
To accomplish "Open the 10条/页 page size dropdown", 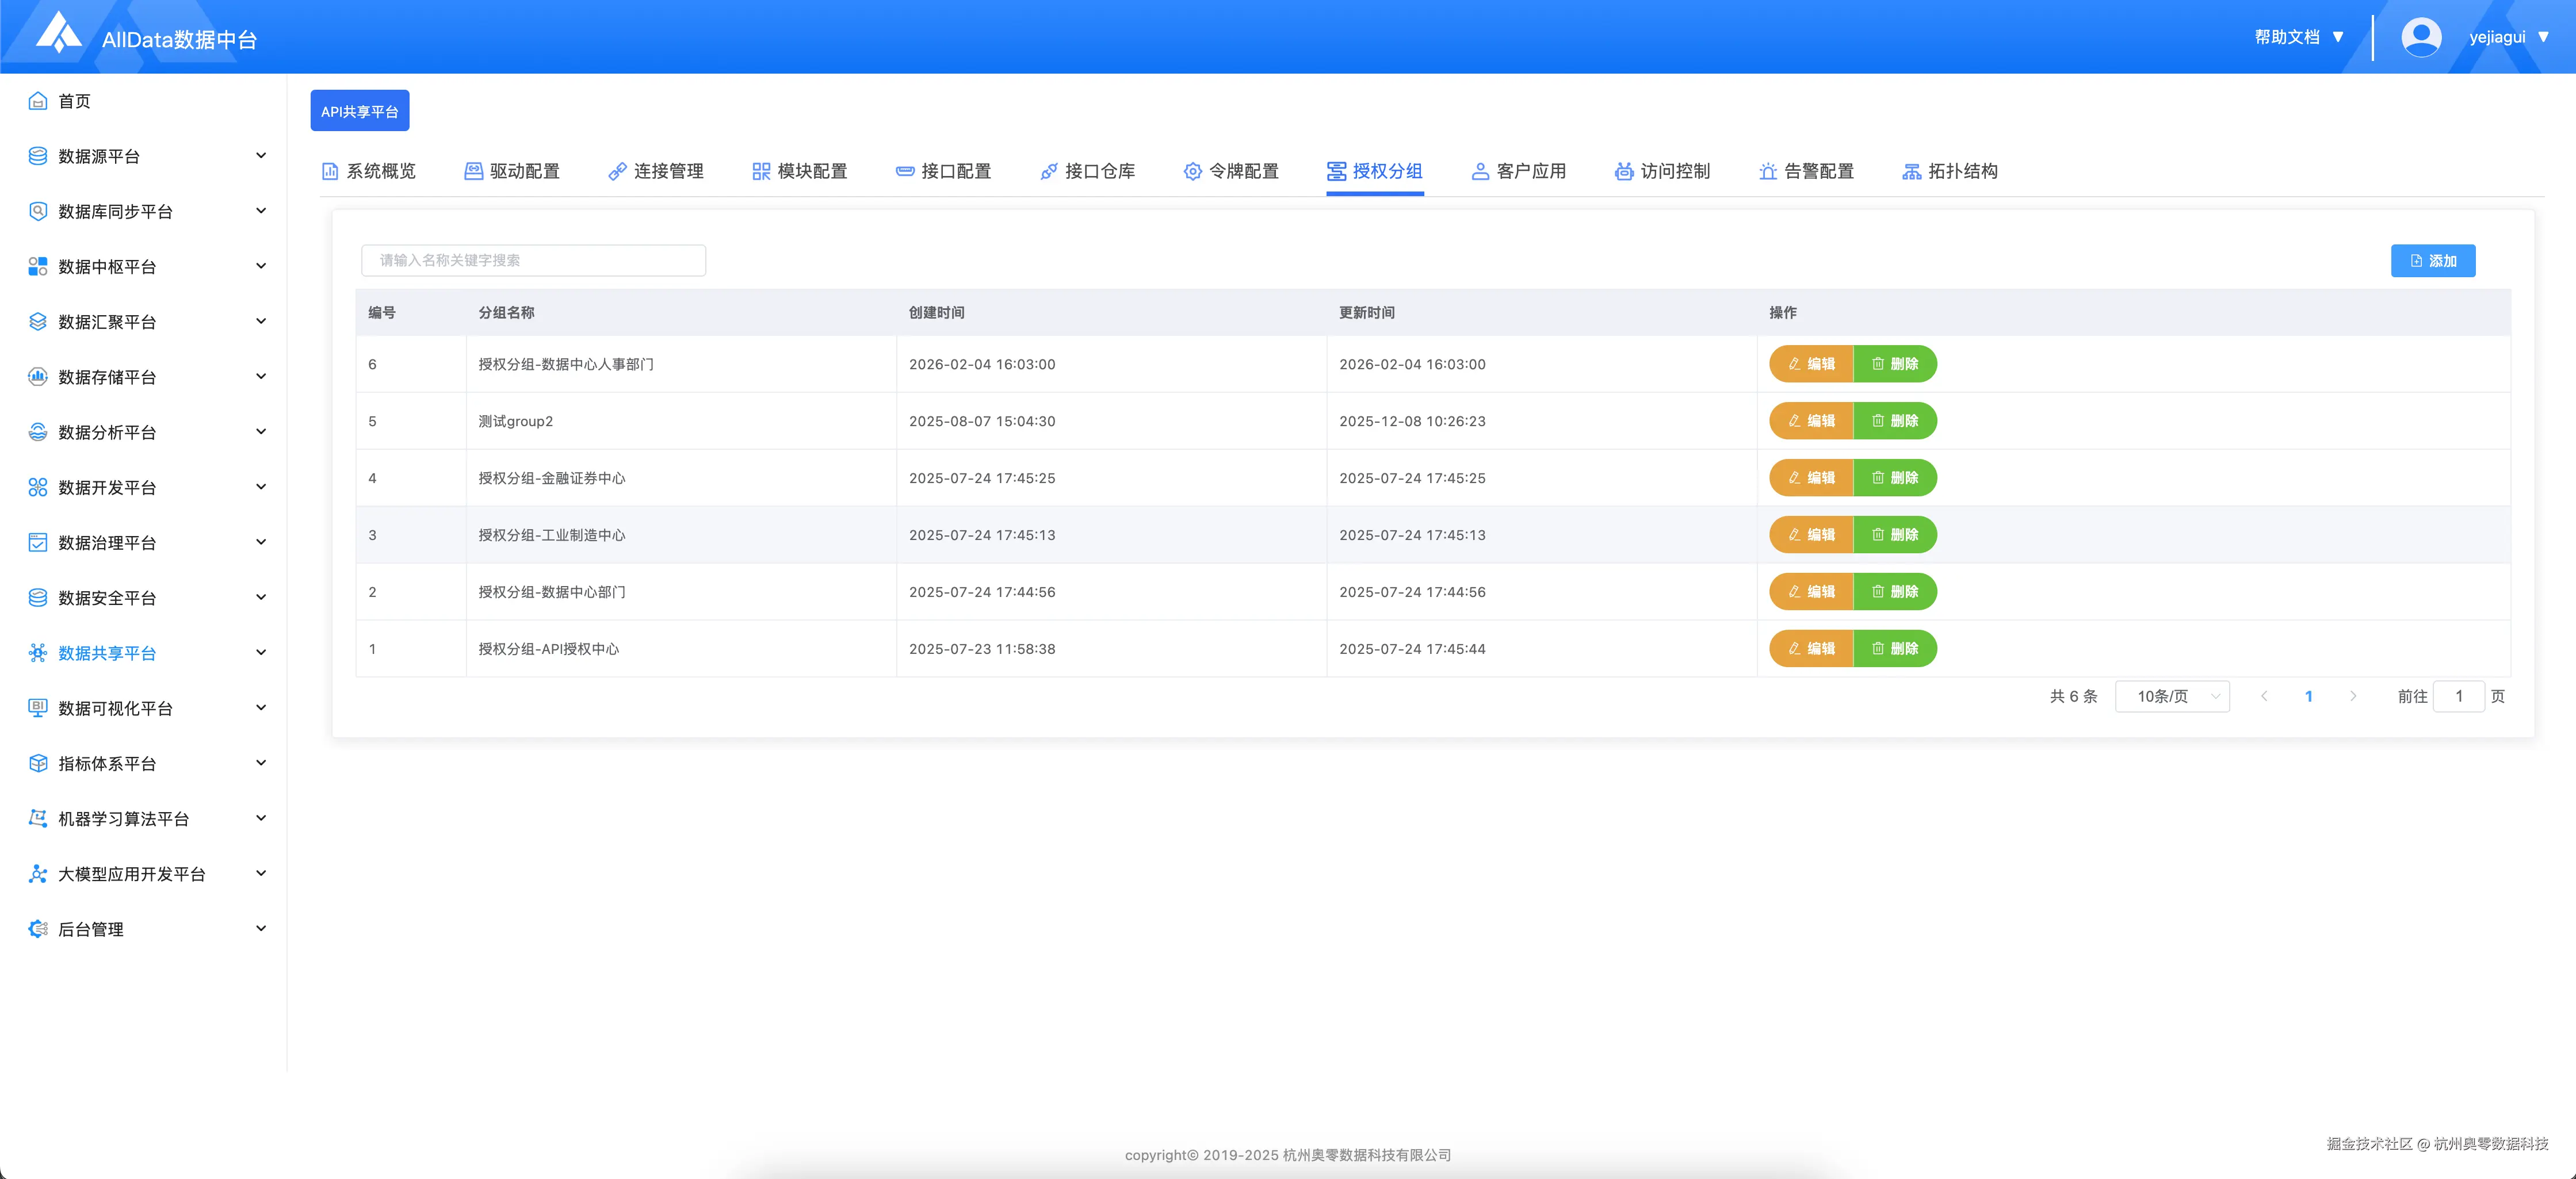I will tap(2172, 696).
